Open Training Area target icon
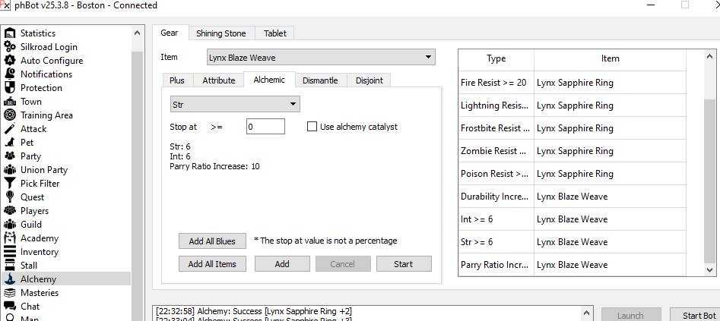Image resolution: width=720 pixels, height=321 pixels. pos(10,115)
